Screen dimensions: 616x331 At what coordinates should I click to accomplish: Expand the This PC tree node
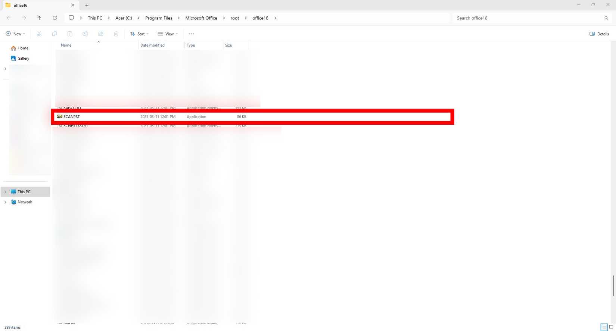5,192
